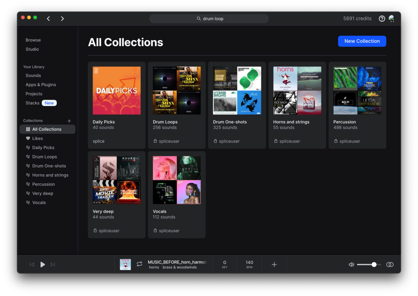Click the search magnifier in the search bar

point(199,18)
